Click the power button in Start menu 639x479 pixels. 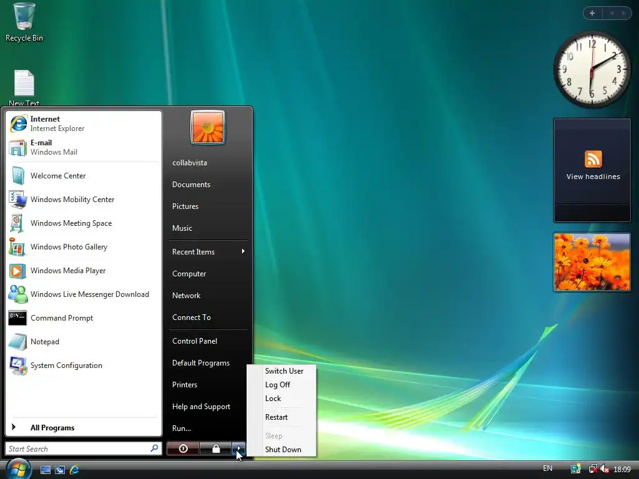[183, 448]
